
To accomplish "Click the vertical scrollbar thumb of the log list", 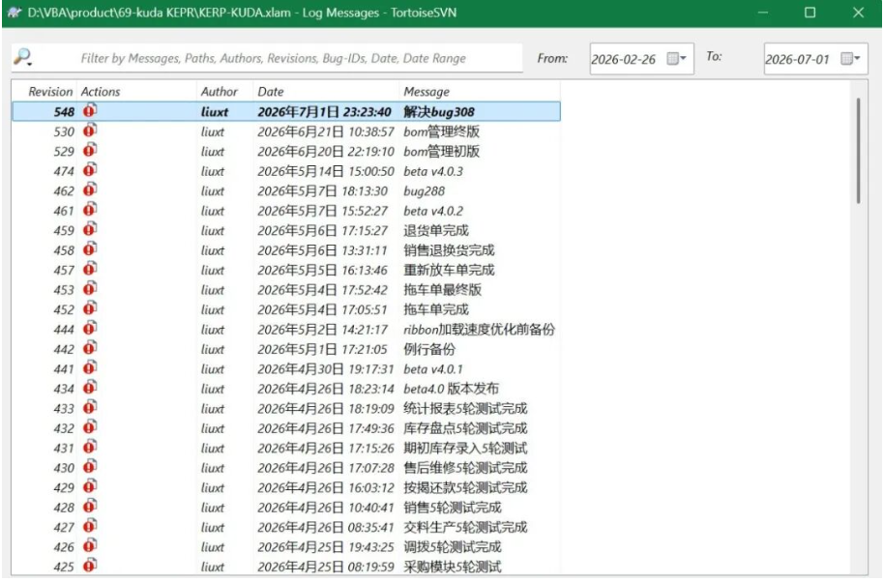I will (858, 150).
